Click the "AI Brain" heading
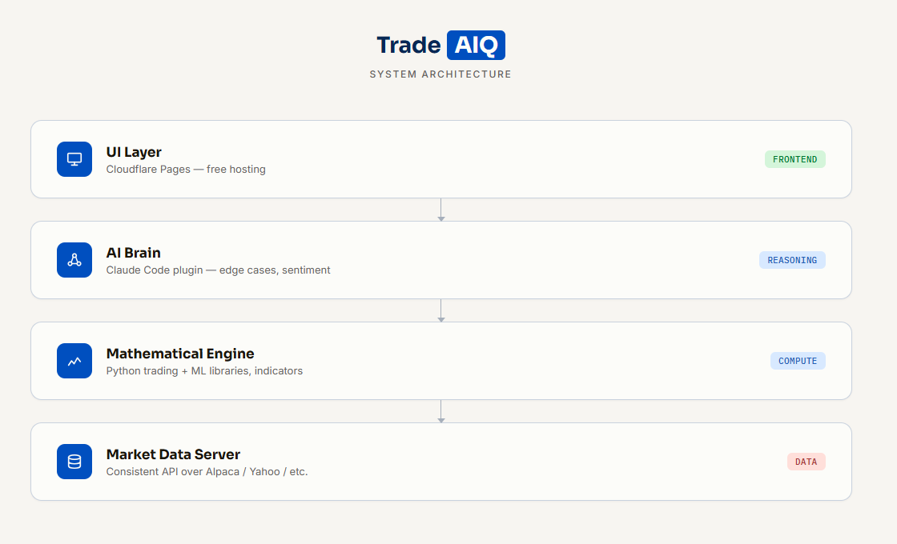 point(133,253)
